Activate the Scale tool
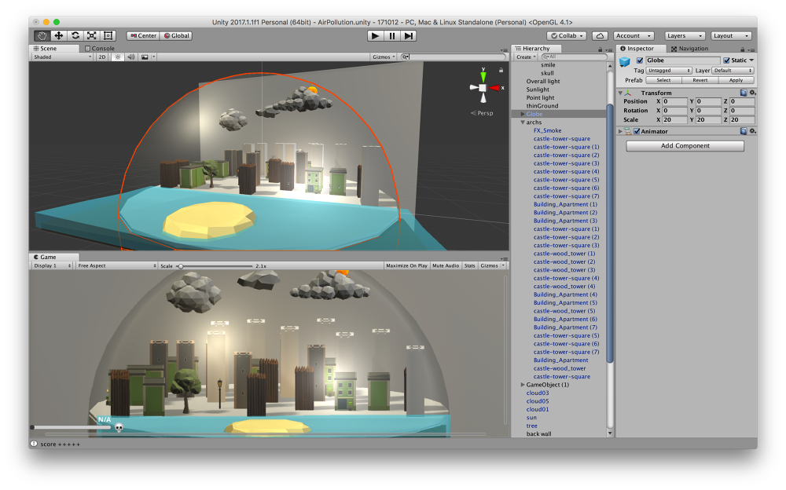786x490 pixels. pos(92,35)
